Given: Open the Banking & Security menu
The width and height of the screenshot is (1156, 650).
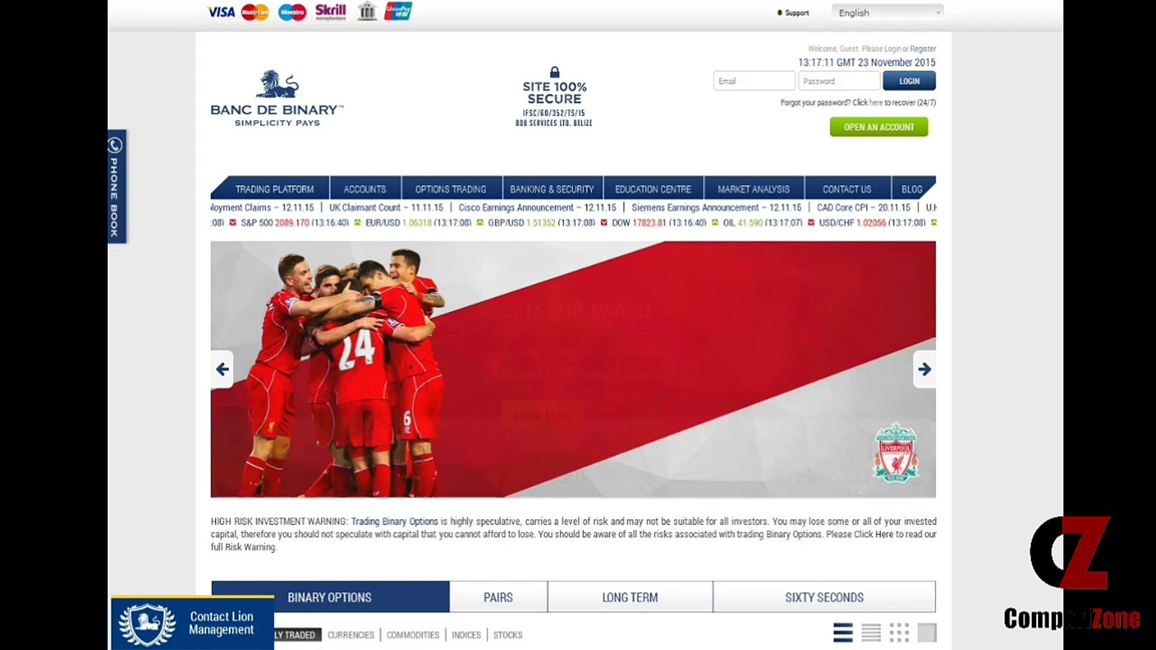Looking at the screenshot, I should [x=552, y=189].
